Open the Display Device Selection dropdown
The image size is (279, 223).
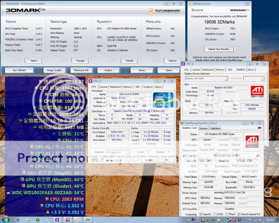click(x=206, y=78)
